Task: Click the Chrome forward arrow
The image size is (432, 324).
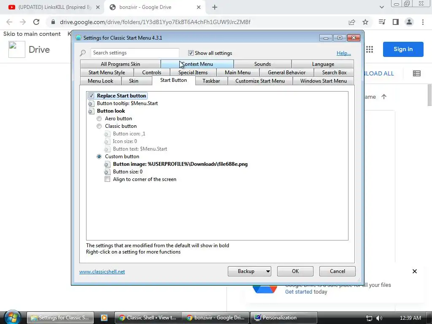Action: click(23, 22)
